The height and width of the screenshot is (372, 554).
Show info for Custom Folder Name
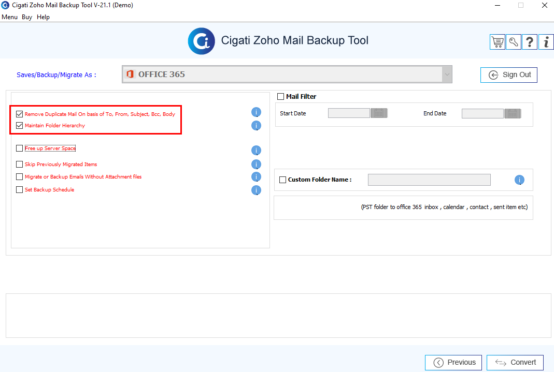(519, 180)
